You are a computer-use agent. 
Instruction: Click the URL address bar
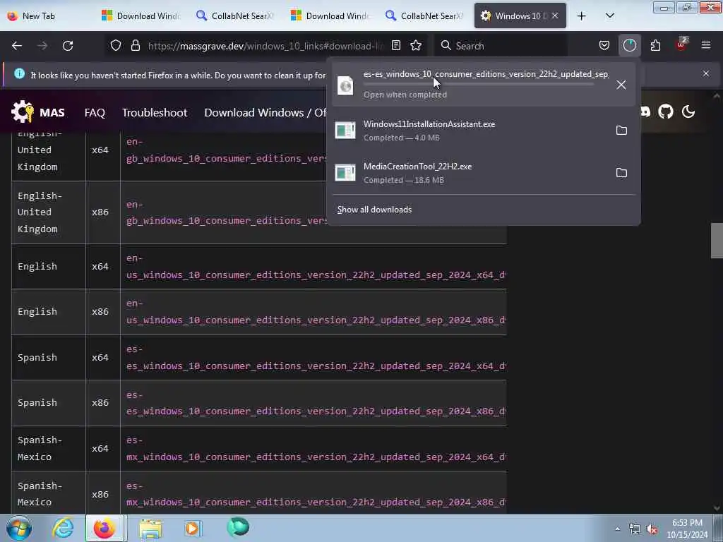[x=265, y=46]
